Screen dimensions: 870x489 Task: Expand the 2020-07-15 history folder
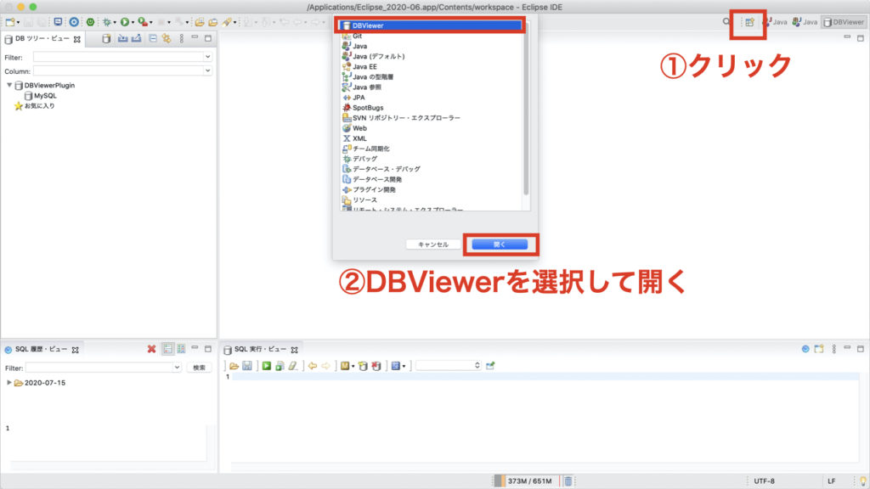(x=8, y=383)
